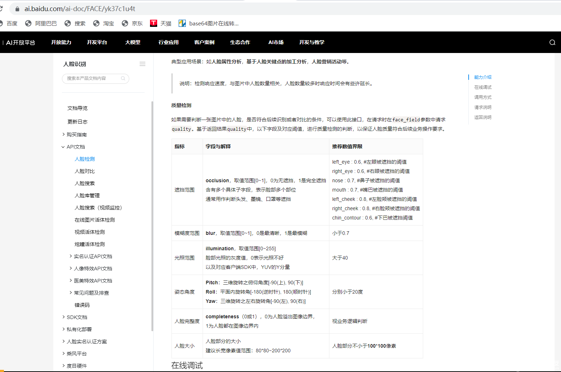Viewport: 561px width, 372px height.
Task: Select 视频活体检测 in the sidebar
Action: tap(90, 232)
